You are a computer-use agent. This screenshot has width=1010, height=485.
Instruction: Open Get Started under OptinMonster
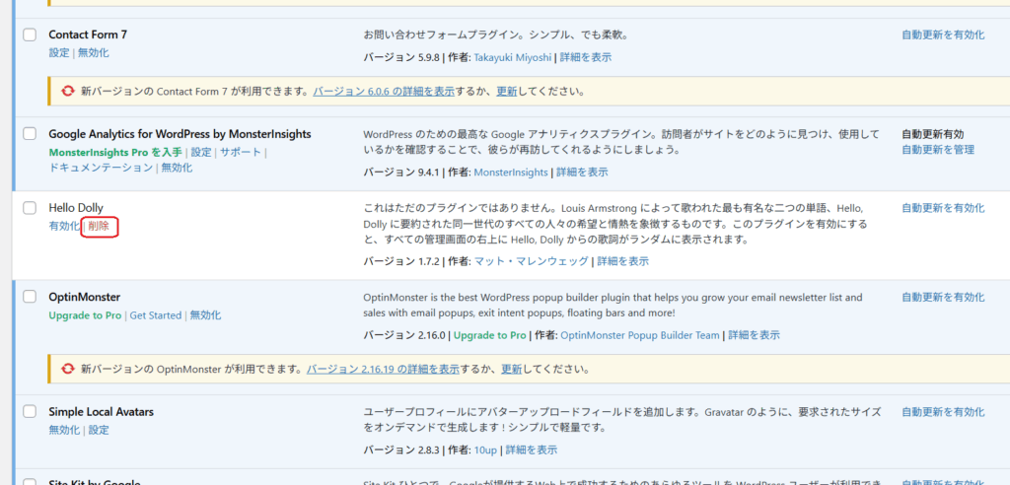pyautogui.click(x=156, y=315)
